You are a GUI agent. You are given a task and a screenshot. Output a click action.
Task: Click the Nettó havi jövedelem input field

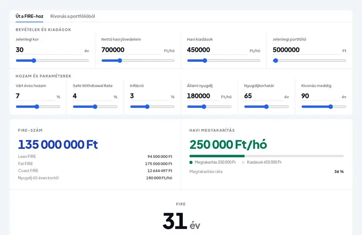[131, 50]
